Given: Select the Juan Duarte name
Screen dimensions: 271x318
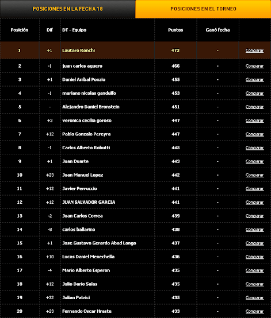Looking at the screenshot, I should 75,161.
